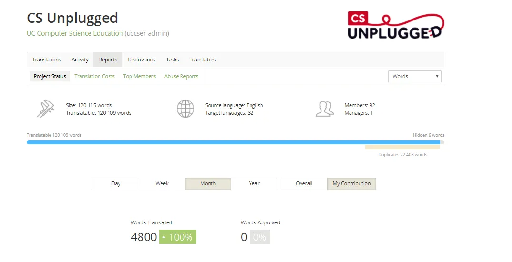Click the green up-arrow in 100% badge
The image size is (512, 262).
pyautogui.click(x=164, y=237)
